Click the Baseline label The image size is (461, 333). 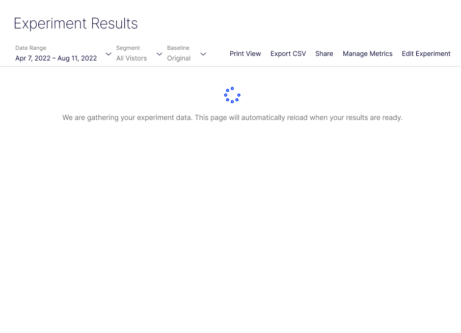click(178, 48)
